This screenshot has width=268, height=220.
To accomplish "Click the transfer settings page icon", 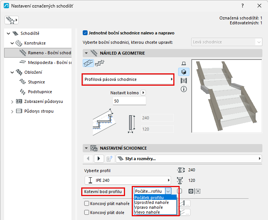I will pyautogui.click(x=110, y=159).
